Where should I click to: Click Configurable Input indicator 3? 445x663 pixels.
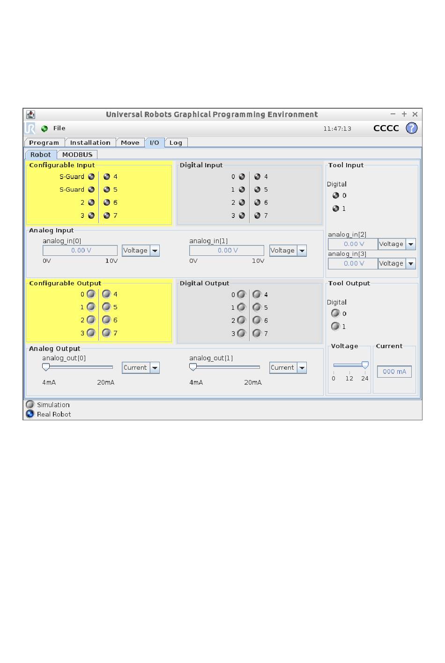pyautogui.click(x=91, y=216)
